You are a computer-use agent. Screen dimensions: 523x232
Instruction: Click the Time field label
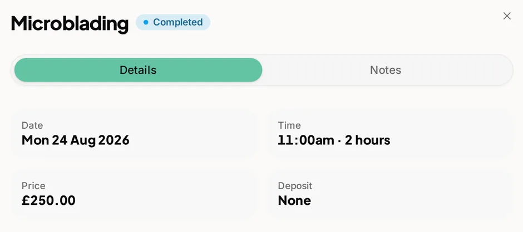tap(289, 125)
